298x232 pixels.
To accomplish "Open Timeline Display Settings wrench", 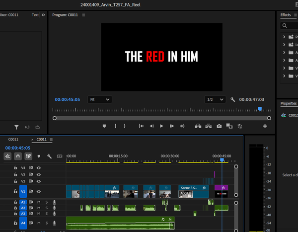I will coord(49,156).
